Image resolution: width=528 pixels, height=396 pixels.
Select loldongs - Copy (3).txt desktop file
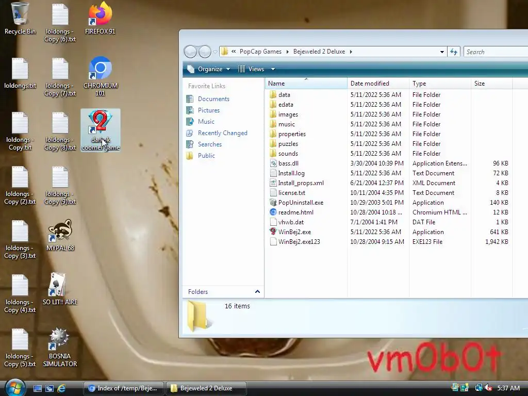pos(20,240)
